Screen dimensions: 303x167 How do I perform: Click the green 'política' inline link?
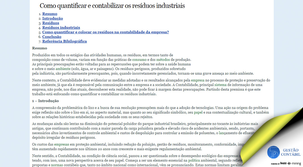click(196, 160)
